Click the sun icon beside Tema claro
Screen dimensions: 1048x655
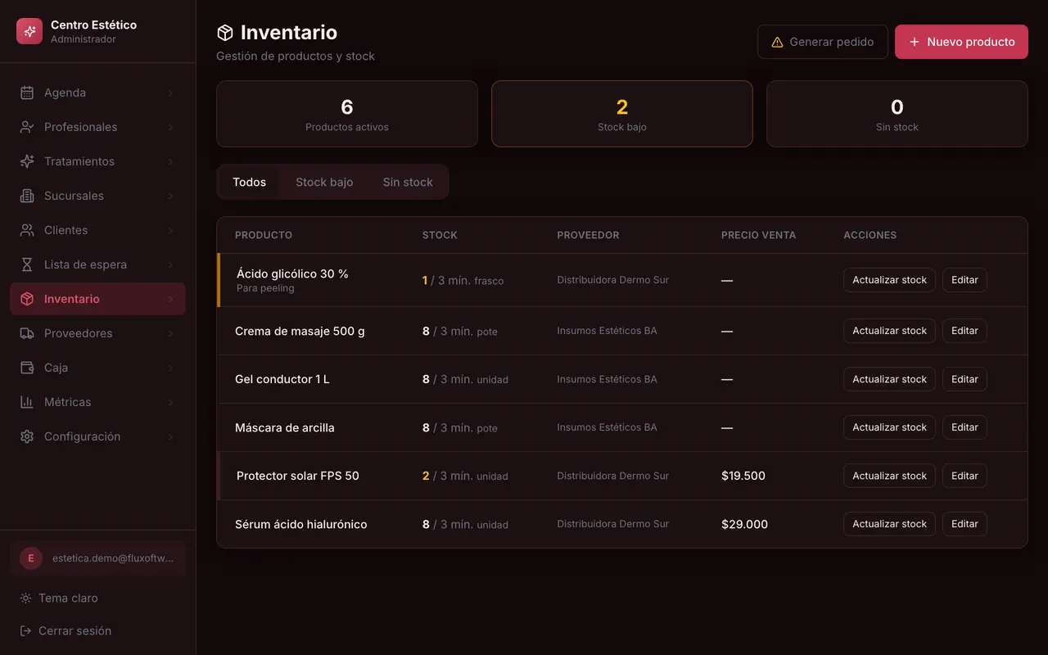(x=26, y=598)
